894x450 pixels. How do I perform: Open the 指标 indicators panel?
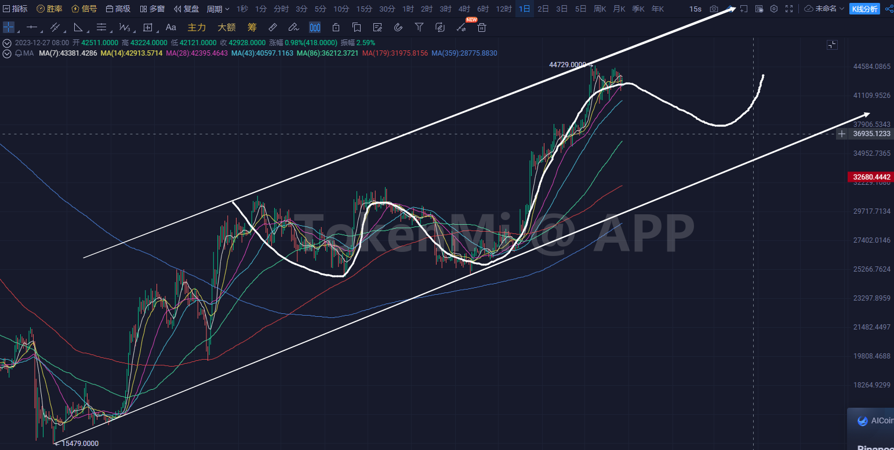15,9
